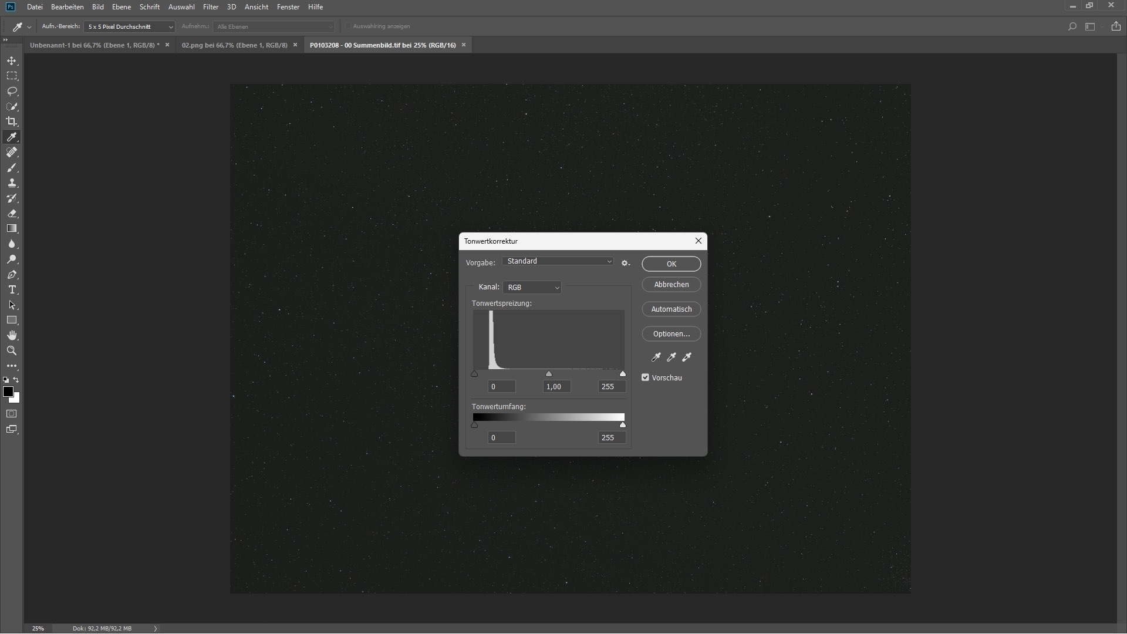Open the Filter menu
Screen dimensions: 1127x634
pos(210,7)
